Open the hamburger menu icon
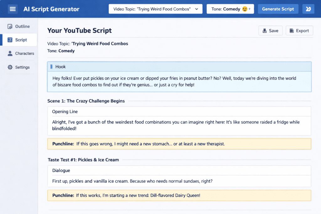Viewport: 321px width, 214px height. point(13,9)
